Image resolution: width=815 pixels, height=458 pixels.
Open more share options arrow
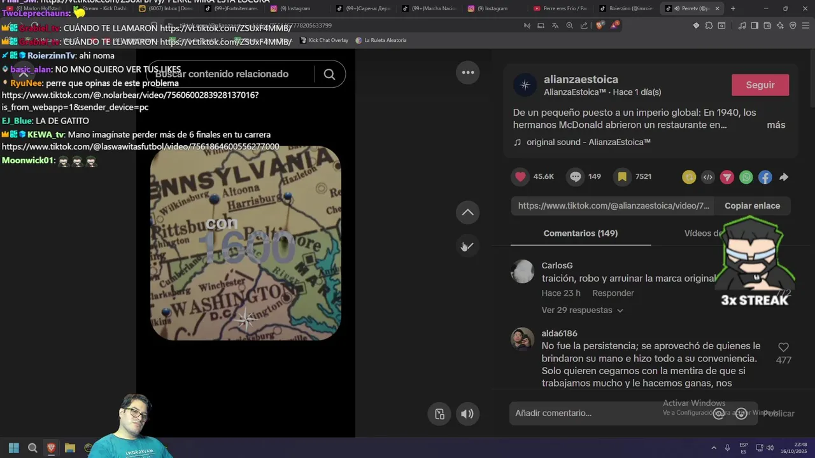(784, 177)
